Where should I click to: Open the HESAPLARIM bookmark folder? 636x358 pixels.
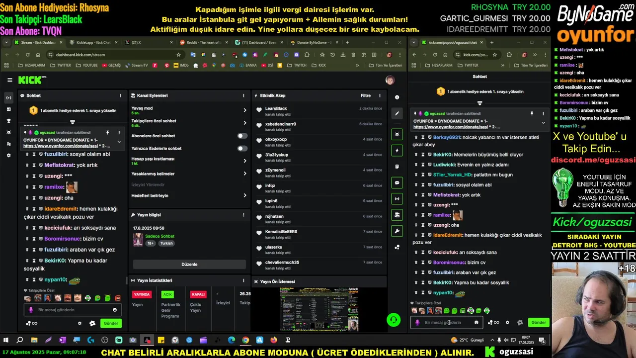coord(31,65)
